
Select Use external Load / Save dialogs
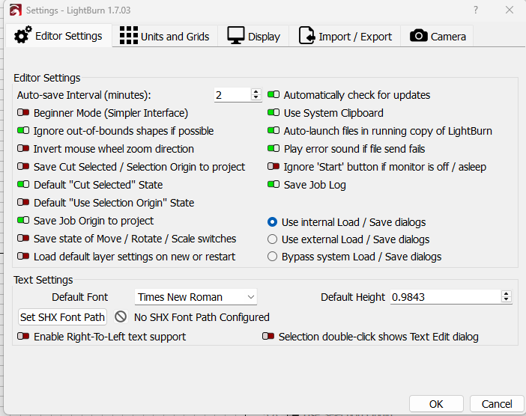tap(273, 239)
